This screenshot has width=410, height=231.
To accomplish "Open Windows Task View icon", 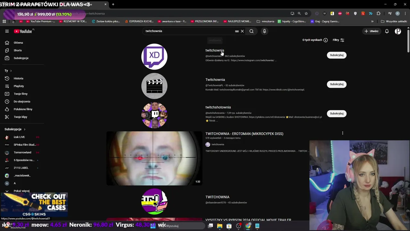I will pyautogui.click(x=210, y=226).
